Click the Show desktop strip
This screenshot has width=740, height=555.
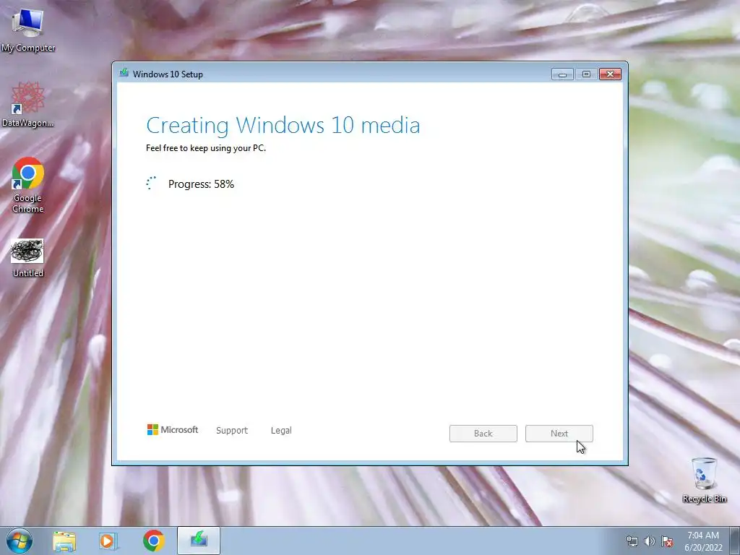(735, 541)
